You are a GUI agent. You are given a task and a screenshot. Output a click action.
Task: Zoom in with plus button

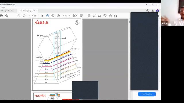click(x=58, y=16)
